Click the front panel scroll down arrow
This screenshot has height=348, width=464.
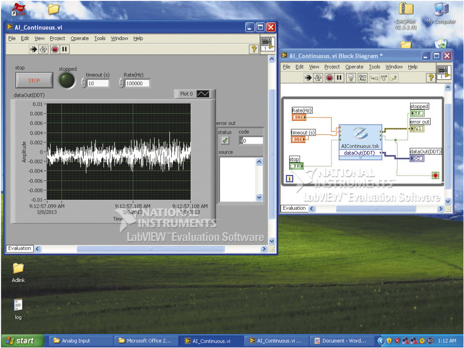click(272, 241)
